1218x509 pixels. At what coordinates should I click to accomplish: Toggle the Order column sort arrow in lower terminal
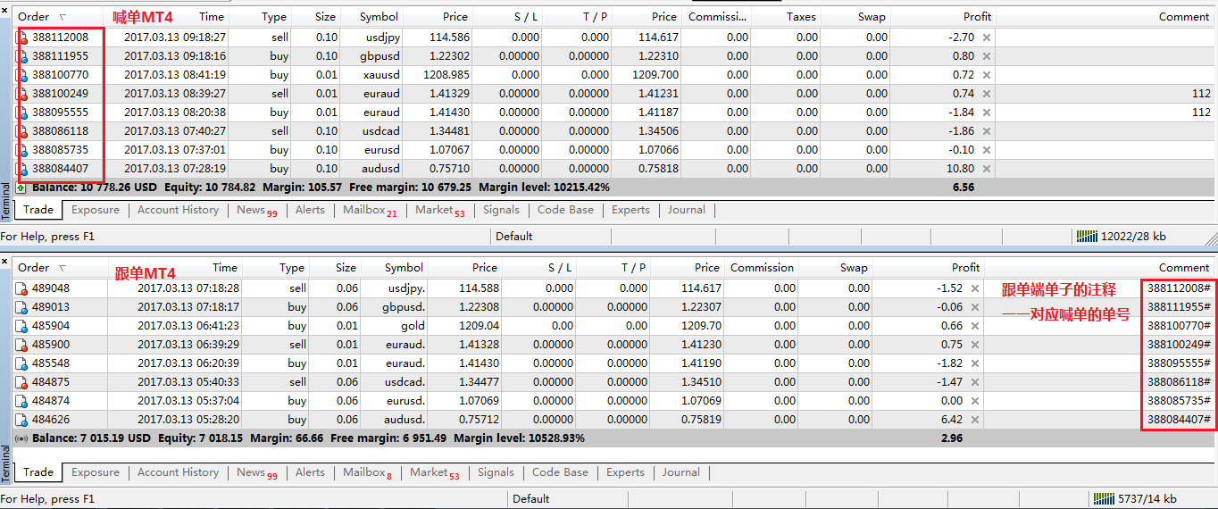62,268
